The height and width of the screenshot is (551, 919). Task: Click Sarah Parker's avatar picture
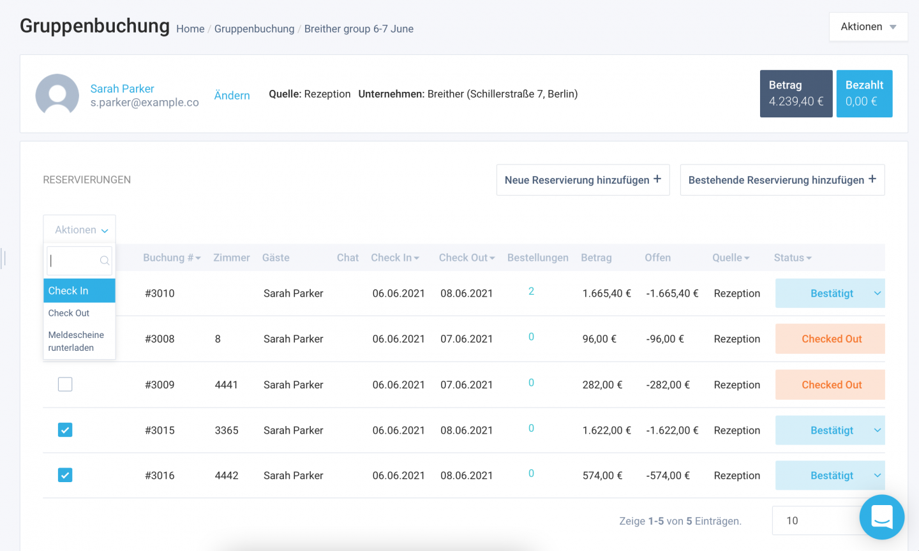pos(57,94)
